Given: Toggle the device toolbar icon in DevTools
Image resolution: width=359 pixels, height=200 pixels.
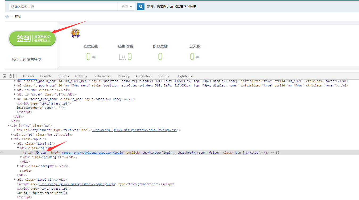Looking at the screenshot, I should click(x=11, y=76).
